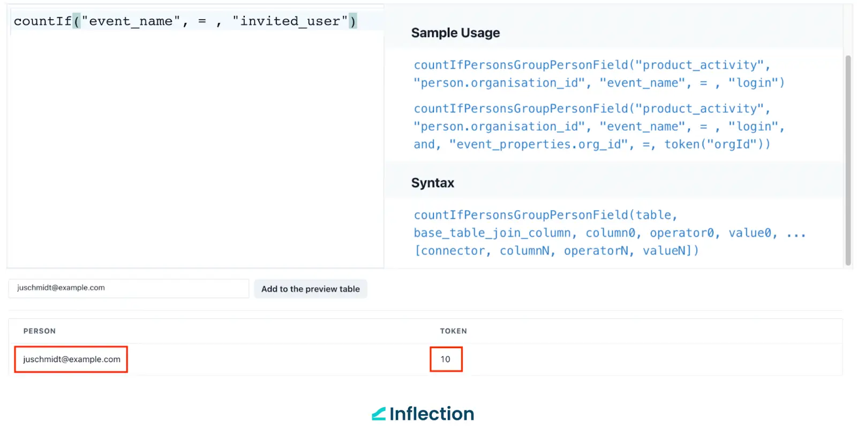Click the Inflection logo icon
The height and width of the screenshot is (427, 857).
379,414
